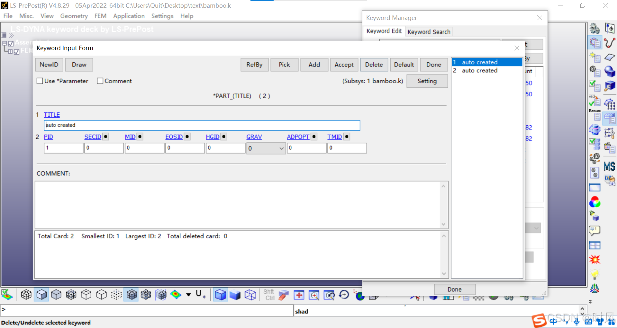Select the shaded cube view mode

(x=41, y=295)
